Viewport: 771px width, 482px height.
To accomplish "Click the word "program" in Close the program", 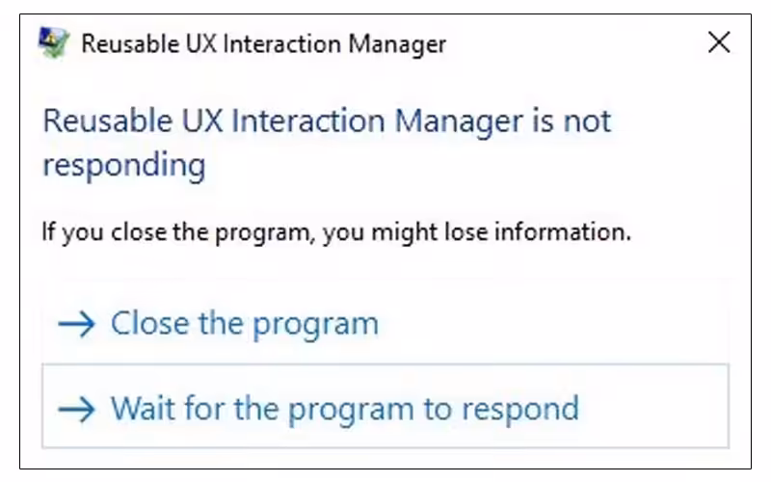I will tap(323, 325).
